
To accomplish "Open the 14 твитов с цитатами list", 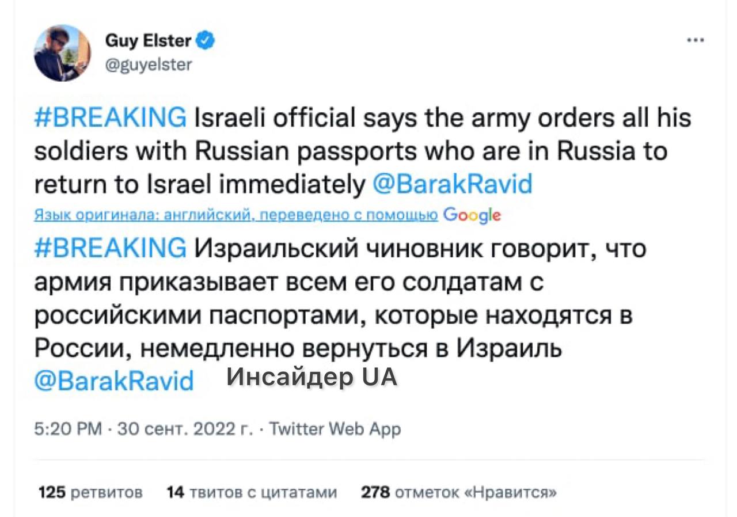I will tap(252, 492).
